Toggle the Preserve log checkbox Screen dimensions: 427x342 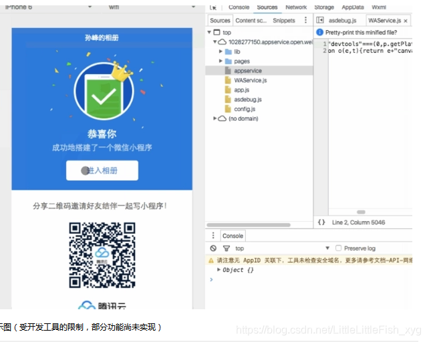(x=338, y=248)
